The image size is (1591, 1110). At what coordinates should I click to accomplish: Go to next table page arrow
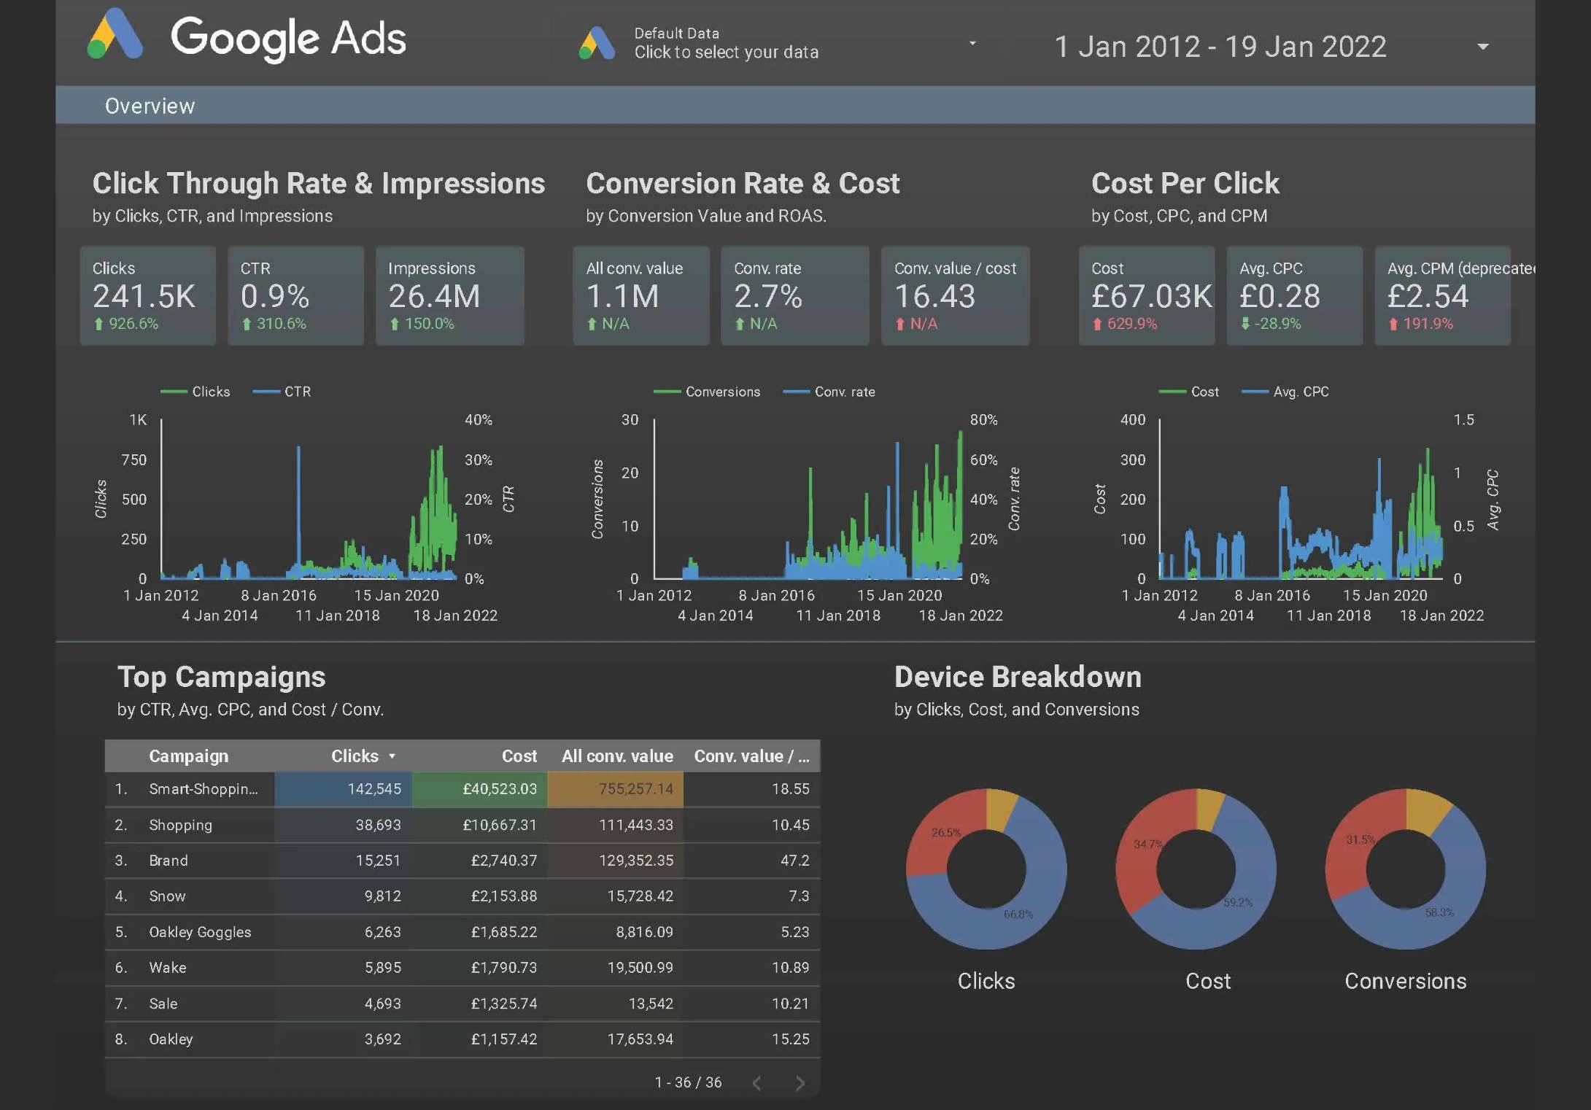800,1083
